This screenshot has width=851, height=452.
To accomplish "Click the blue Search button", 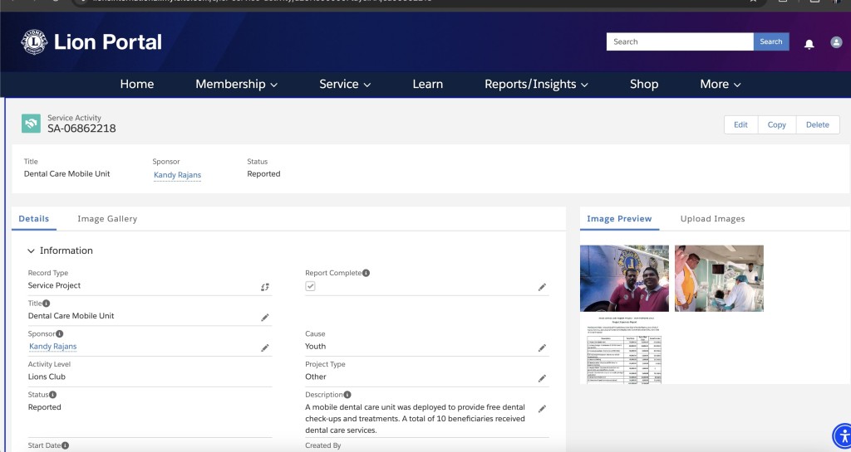I will point(771,41).
